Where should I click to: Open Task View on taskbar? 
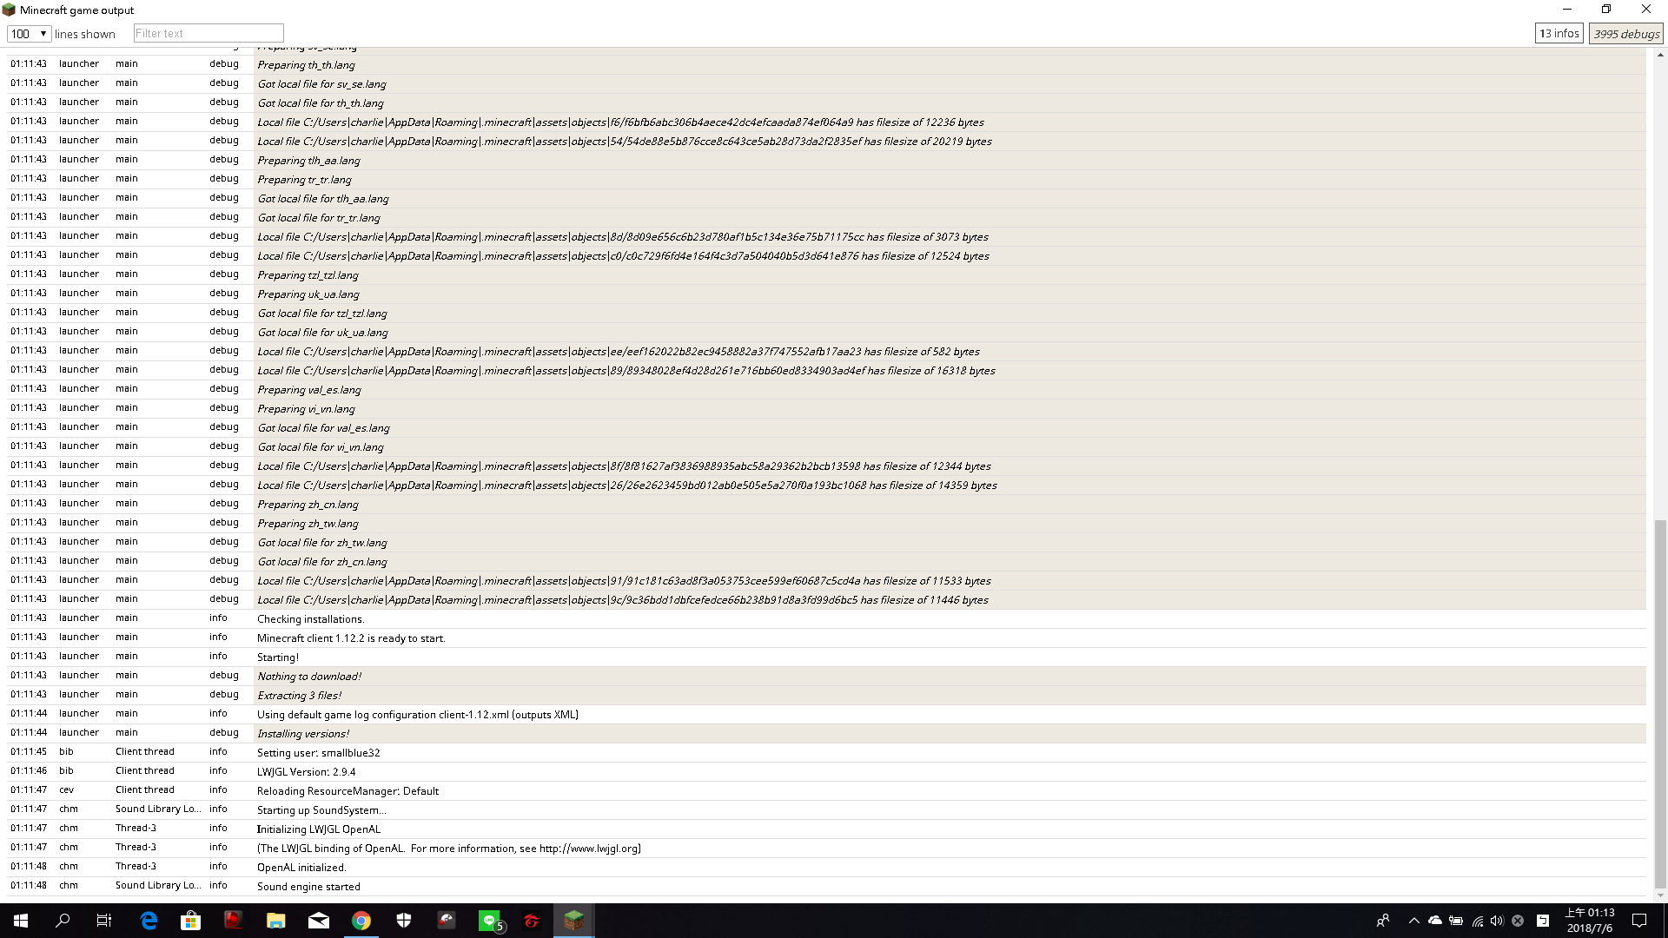[104, 921]
